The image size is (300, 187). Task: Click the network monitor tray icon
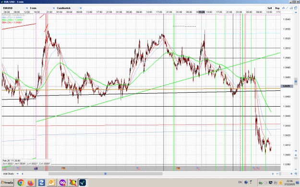271,183
